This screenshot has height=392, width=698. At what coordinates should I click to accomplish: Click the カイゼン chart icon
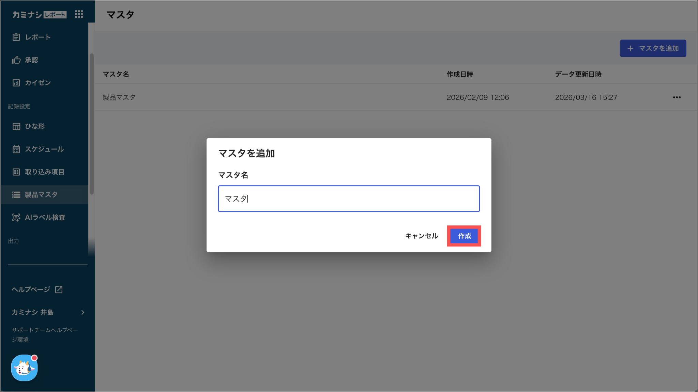pyautogui.click(x=16, y=83)
